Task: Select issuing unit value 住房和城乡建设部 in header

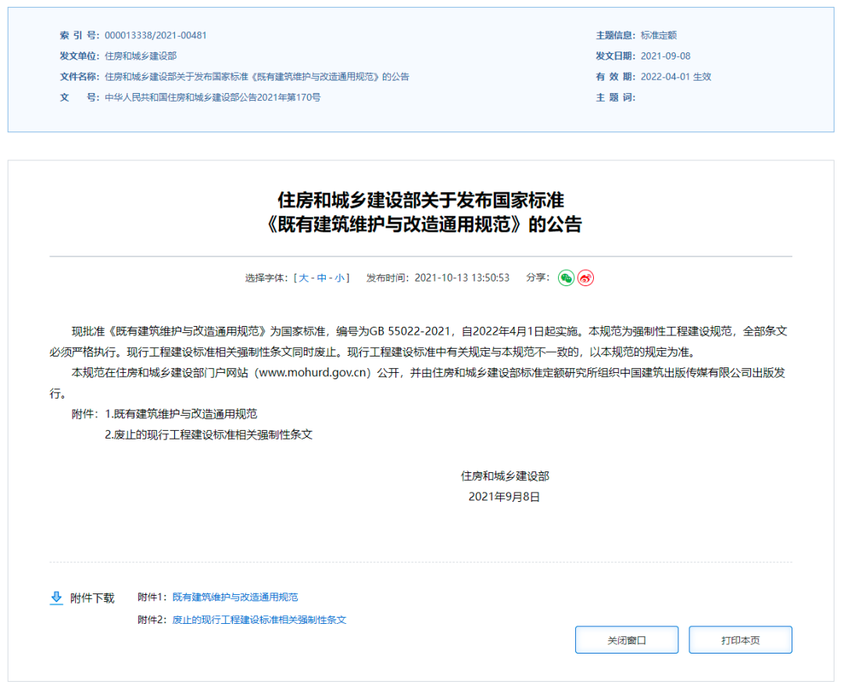Action: [141, 56]
